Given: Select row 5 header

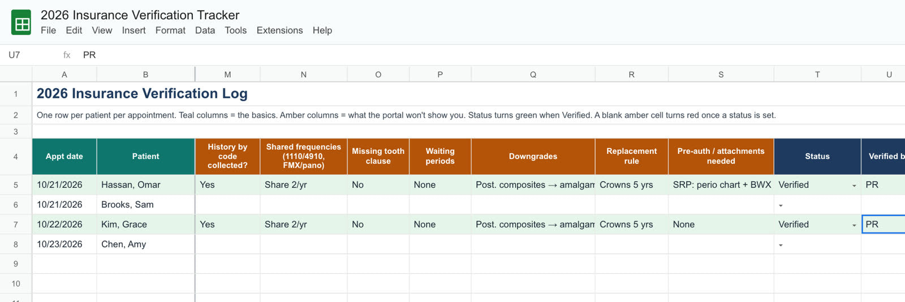Looking at the screenshot, I should pyautogui.click(x=16, y=185).
